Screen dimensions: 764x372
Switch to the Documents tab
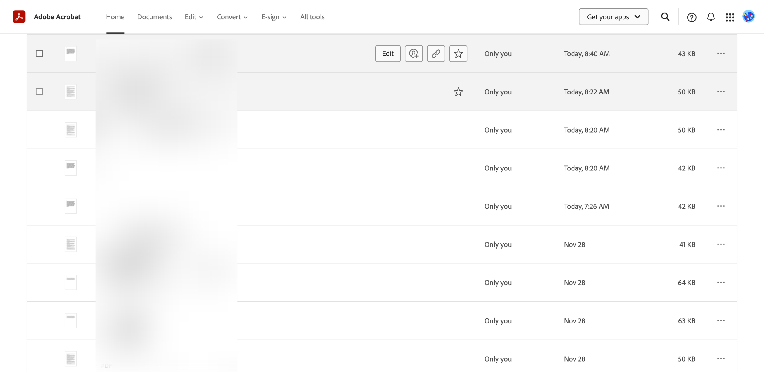[154, 17]
